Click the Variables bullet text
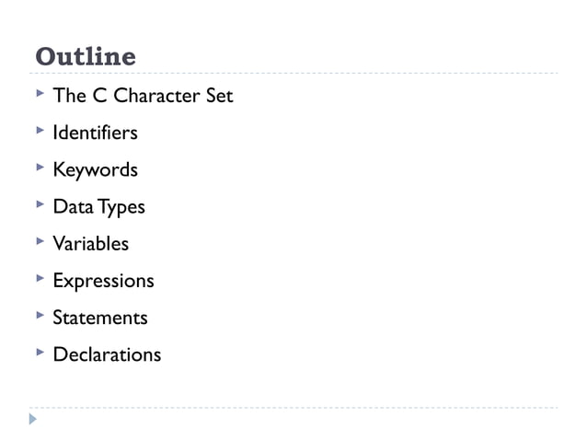This screenshot has width=587, height=440. point(90,244)
